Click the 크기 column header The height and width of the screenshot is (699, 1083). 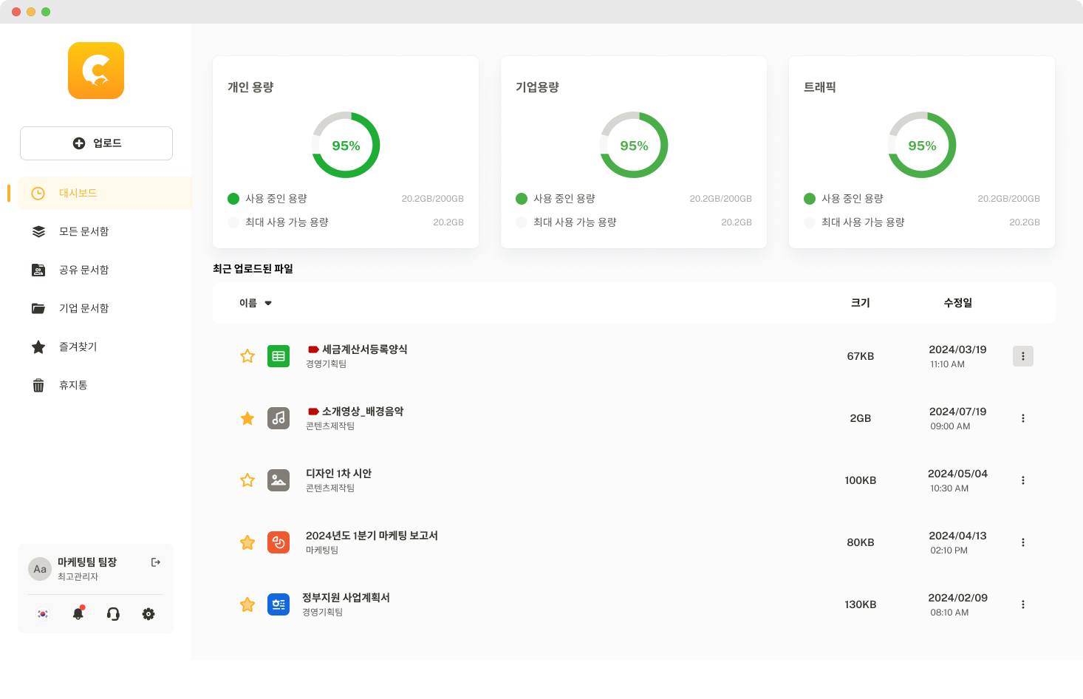861,303
